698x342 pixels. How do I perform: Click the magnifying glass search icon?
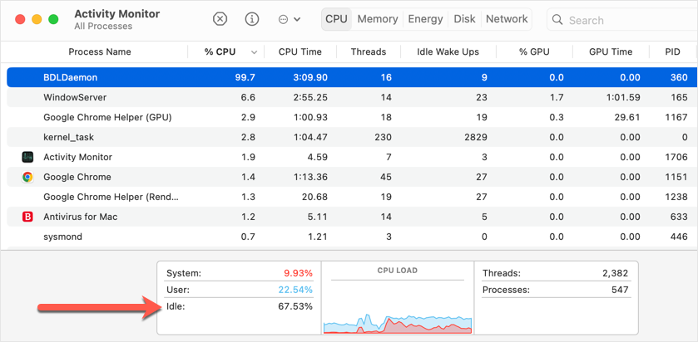pyautogui.click(x=558, y=20)
